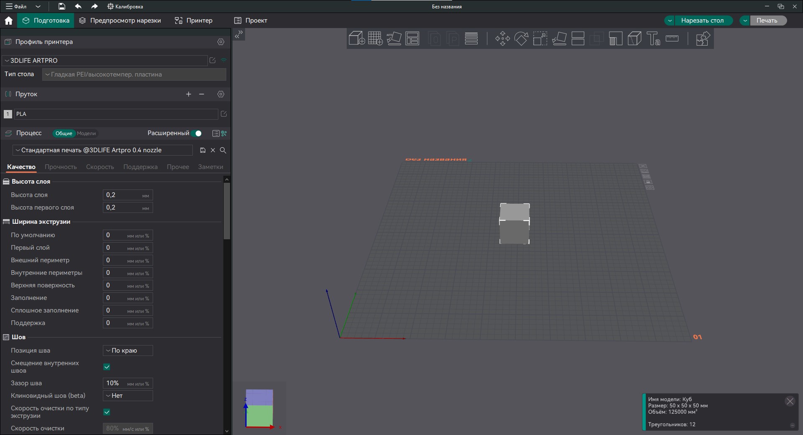This screenshot has height=435, width=803.
Task: Expand the Позиция шва dropdown
Action: point(128,351)
